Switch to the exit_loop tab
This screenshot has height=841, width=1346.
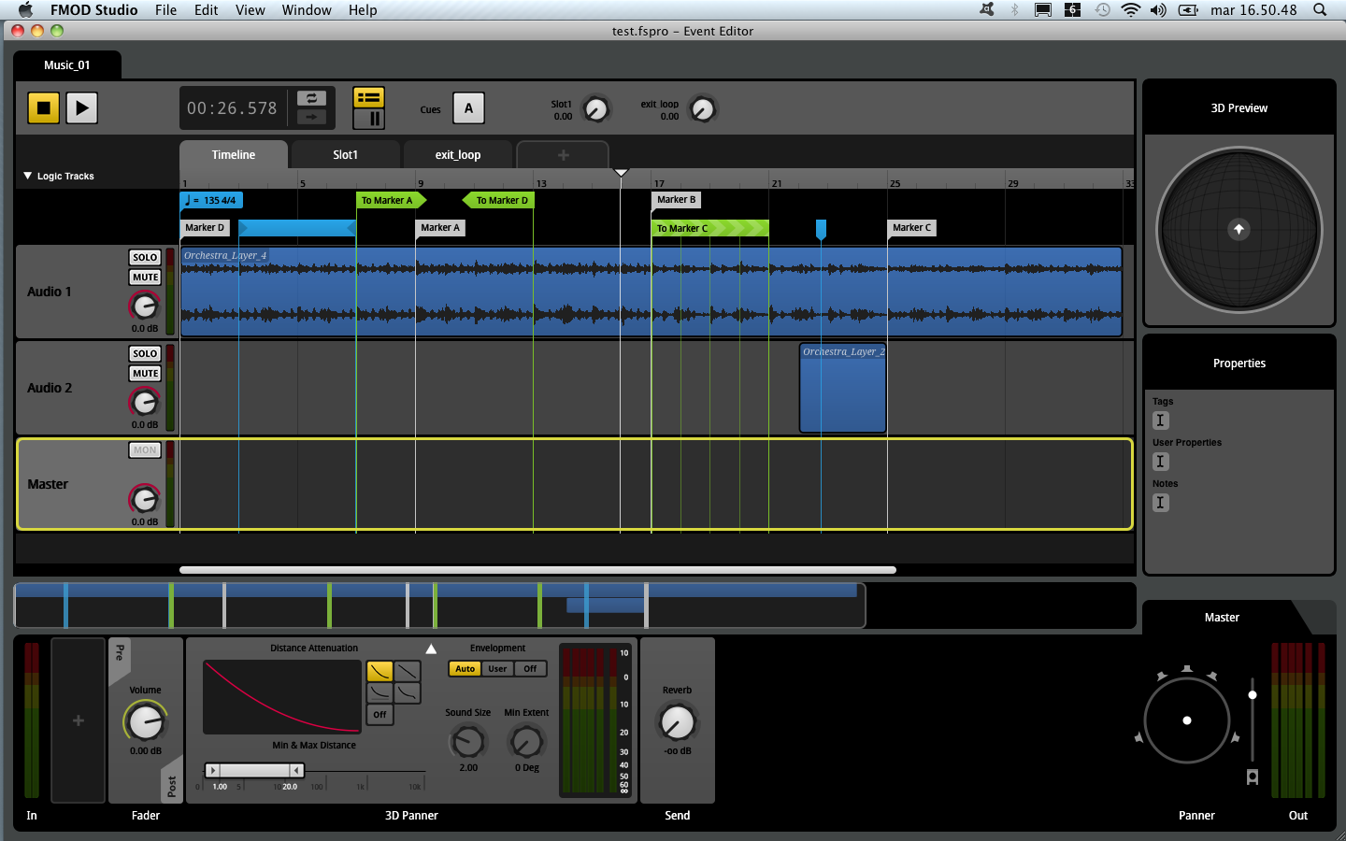coord(457,155)
